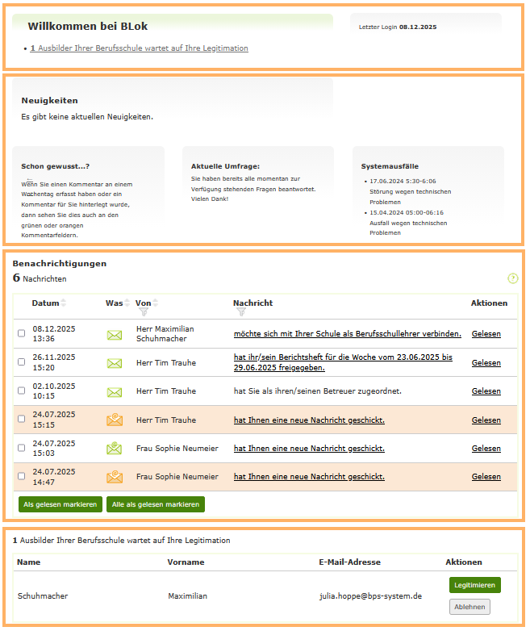The image size is (530, 631).
Task: Click Gelesen for the 24.07.2025 15:15 row
Action: pos(486,420)
